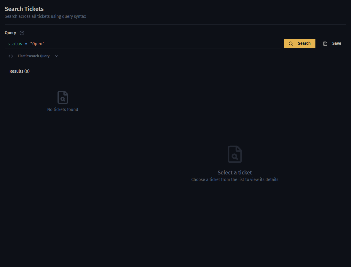Run the query with the Search button
Image resolution: width=351 pixels, height=267 pixels.
pos(299,44)
